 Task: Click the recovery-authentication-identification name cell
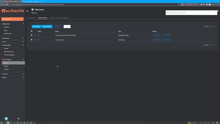coord(66,35)
